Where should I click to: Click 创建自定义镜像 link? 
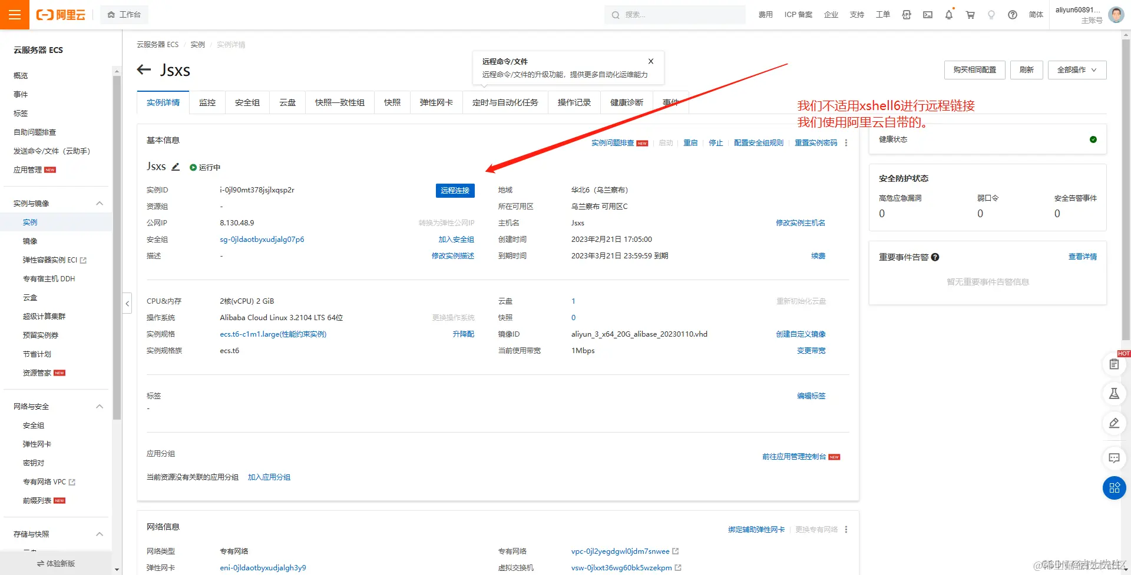pyautogui.click(x=801, y=334)
